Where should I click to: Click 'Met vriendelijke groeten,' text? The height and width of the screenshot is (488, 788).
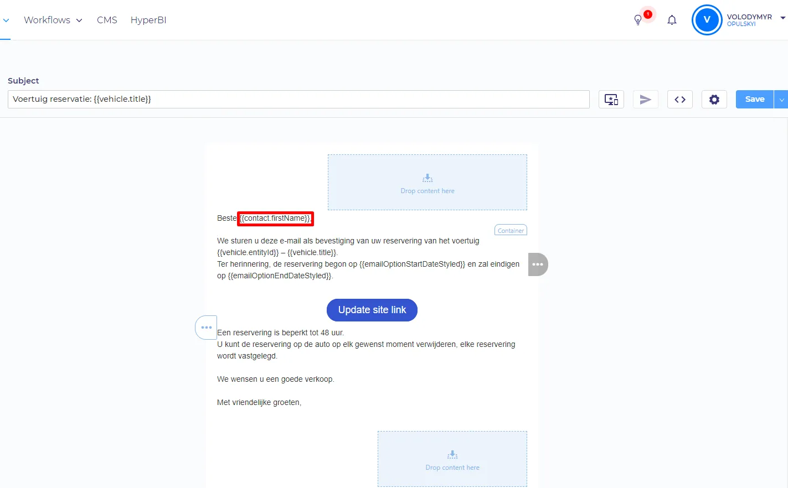[259, 402]
